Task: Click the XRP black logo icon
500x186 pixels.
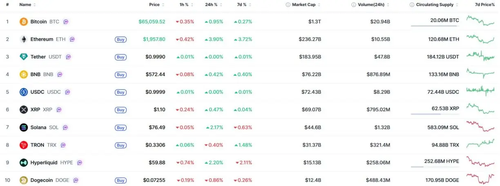Action: click(24, 110)
